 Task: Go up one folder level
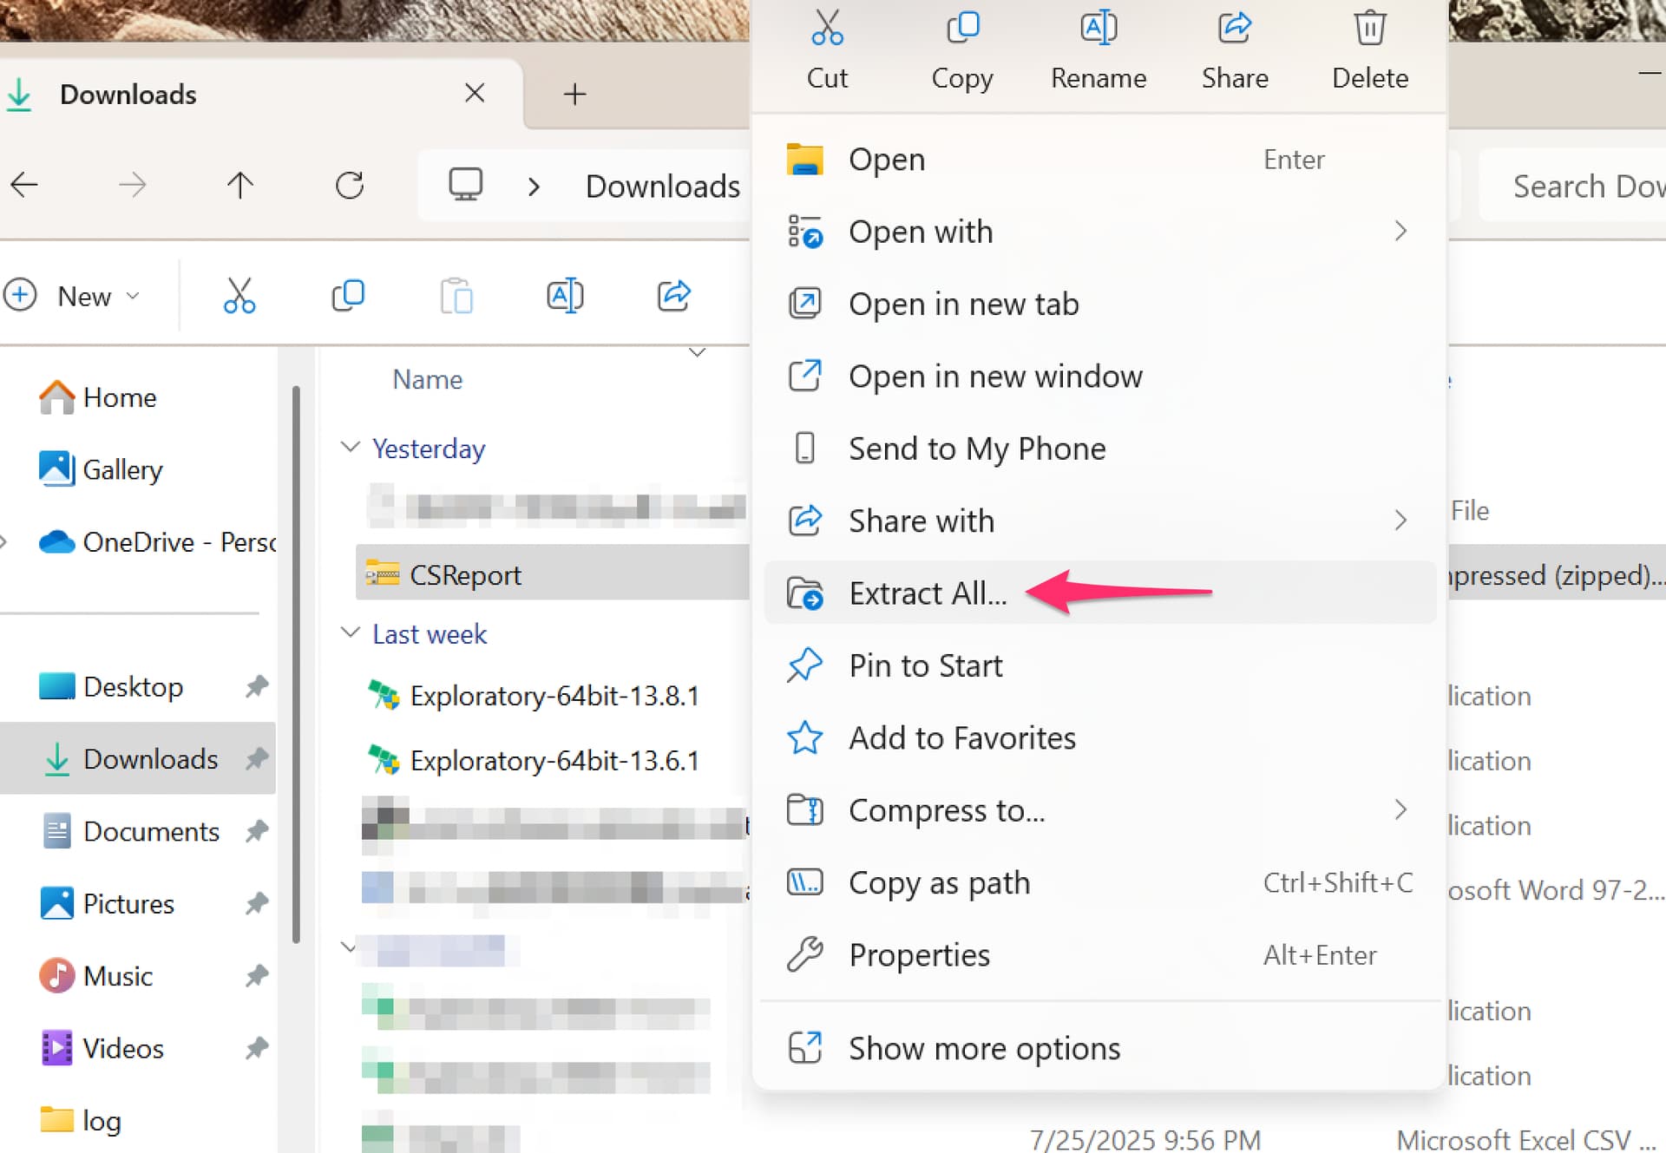[x=240, y=184]
